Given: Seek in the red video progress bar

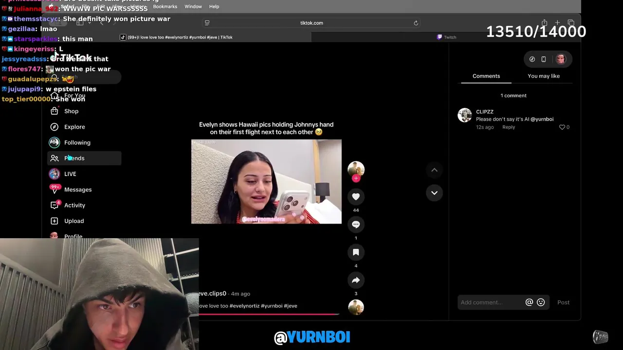Looking at the screenshot, I should click(268, 314).
